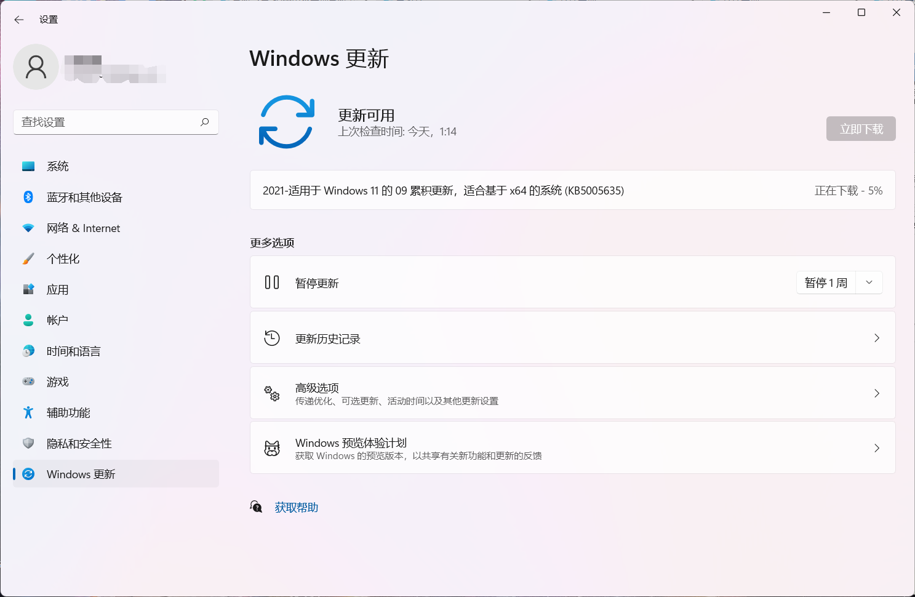Screen dimensions: 915x597
Task: Expand 高级选项 with its chevron
Action: pos(877,393)
